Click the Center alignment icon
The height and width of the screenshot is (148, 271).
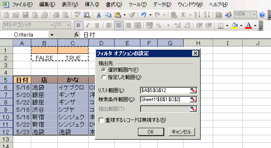(119, 25)
